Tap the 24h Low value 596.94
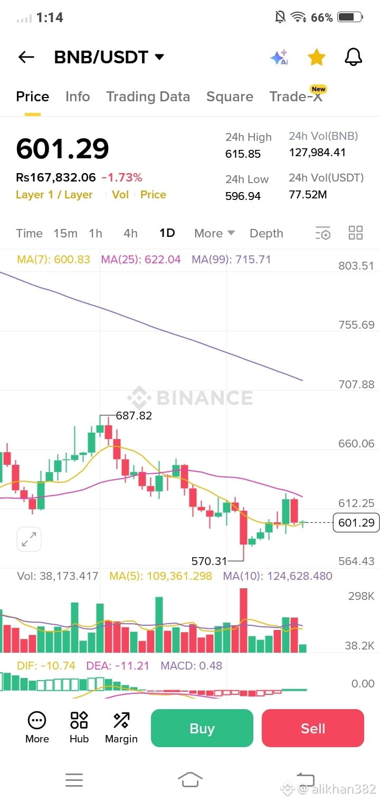380x802 pixels. [243, 196]
